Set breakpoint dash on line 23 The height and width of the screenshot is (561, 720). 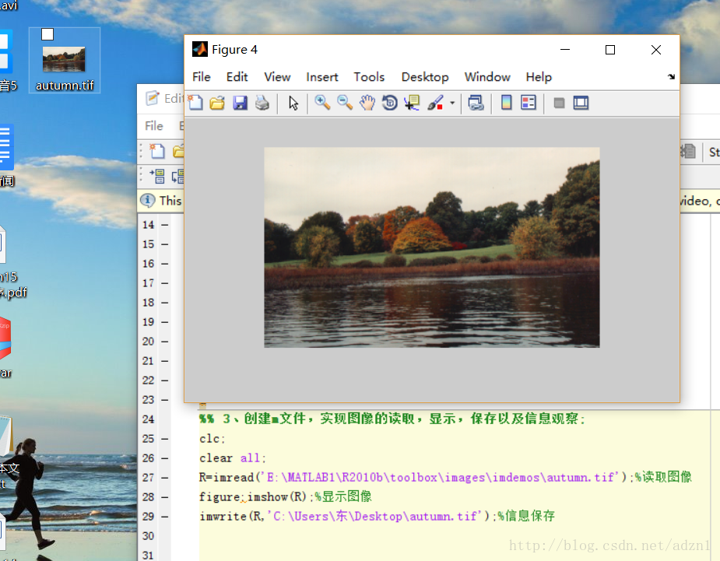(165, 400)
